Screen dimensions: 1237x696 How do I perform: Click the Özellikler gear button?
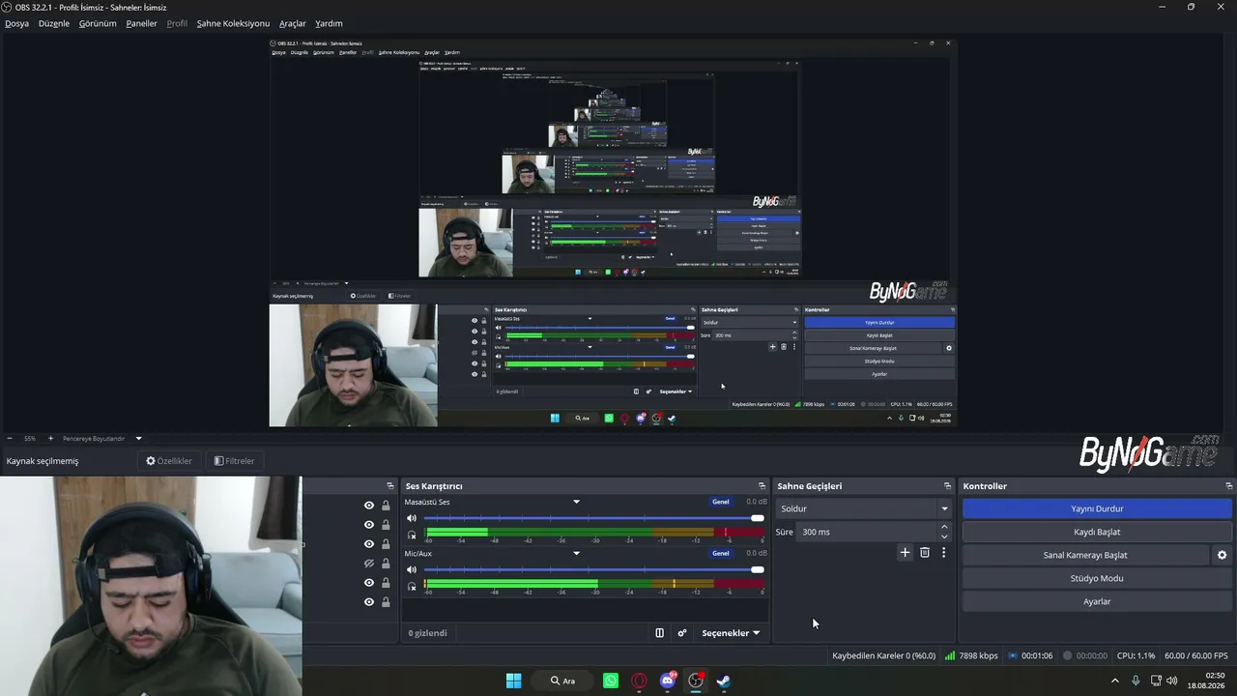coord(169,461)
